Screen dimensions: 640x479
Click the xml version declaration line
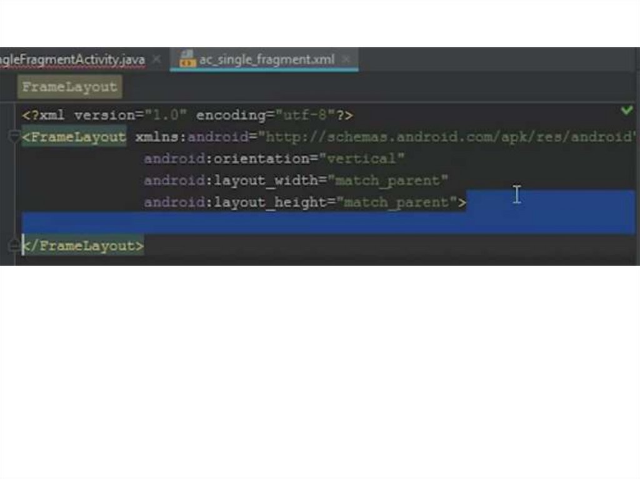[187, 116]
